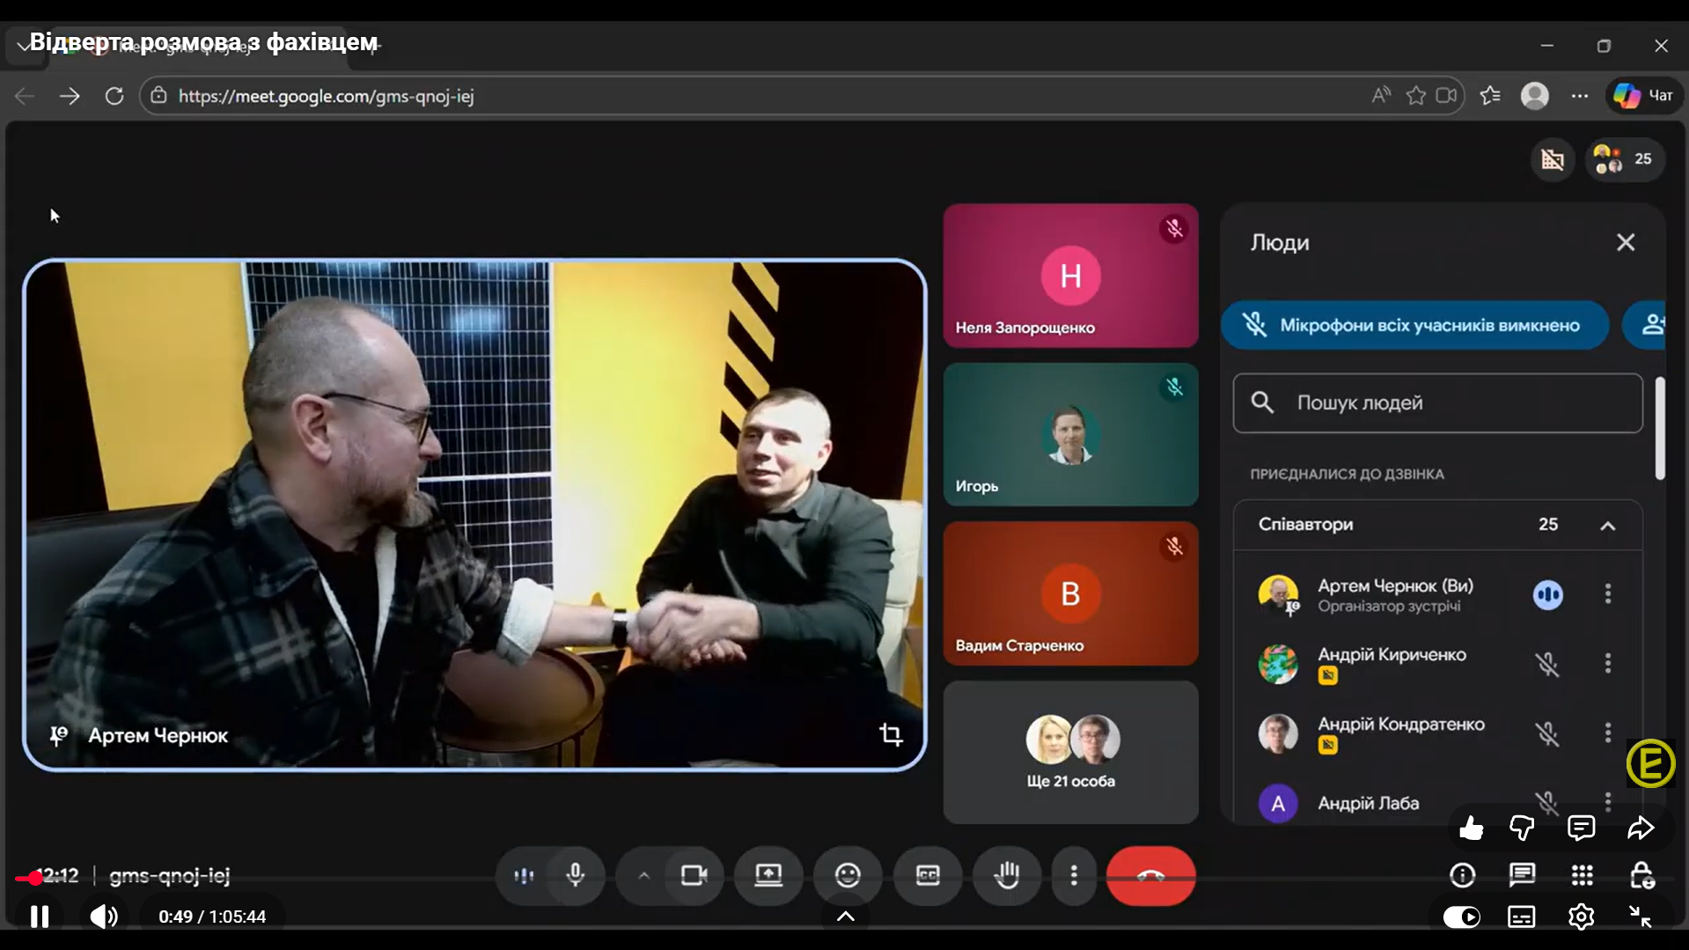Open the browser profile avatar
Image resolution: width=1689 pixels, height=950 pixels.
click(1535, 96)
